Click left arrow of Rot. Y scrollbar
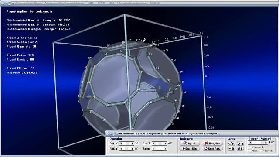This screenshot has width=279, height=157. coord(121,149)
